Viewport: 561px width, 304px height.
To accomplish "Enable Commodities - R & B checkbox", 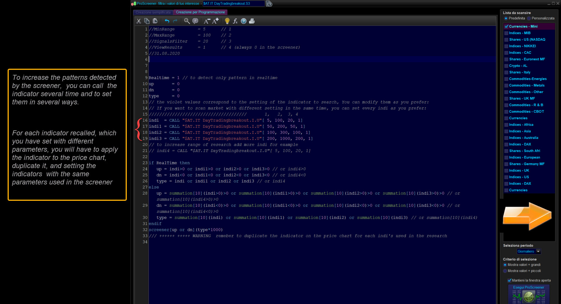I will point(506,105).
